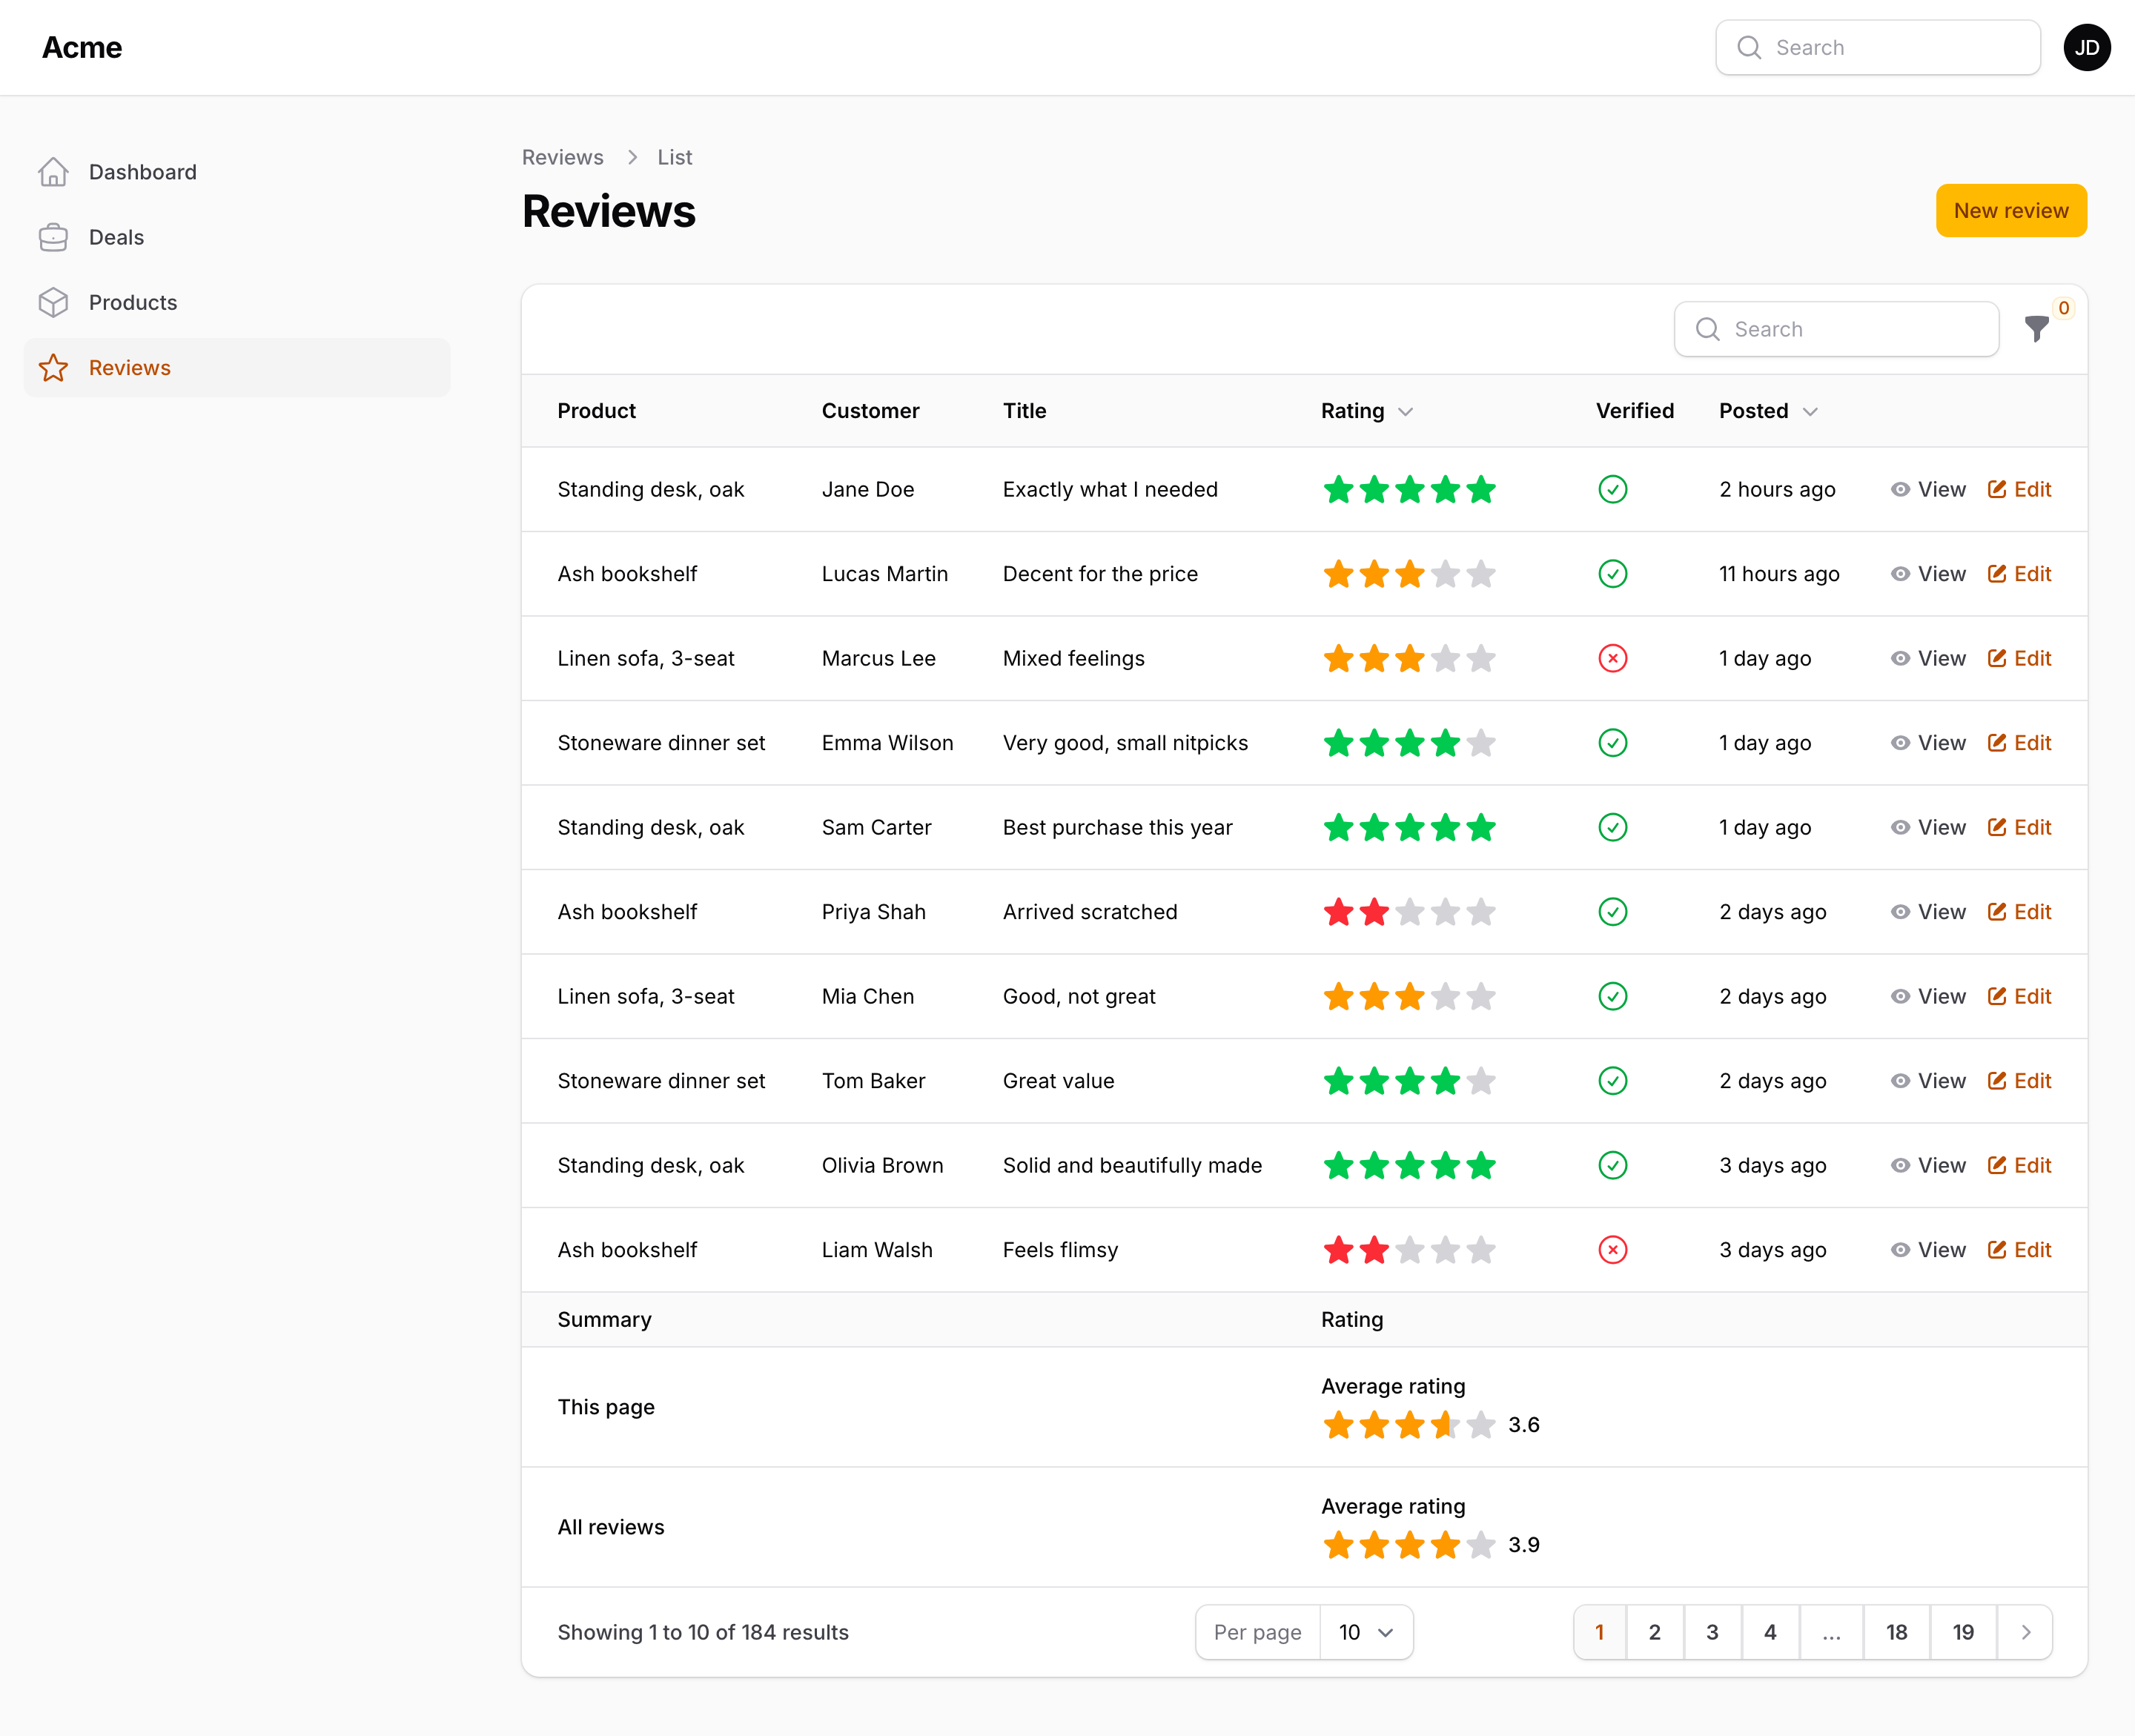Viewport: 2135px width, 1736px height.
Task: Open the table filter funnel icon
Action: (2036, 329)
